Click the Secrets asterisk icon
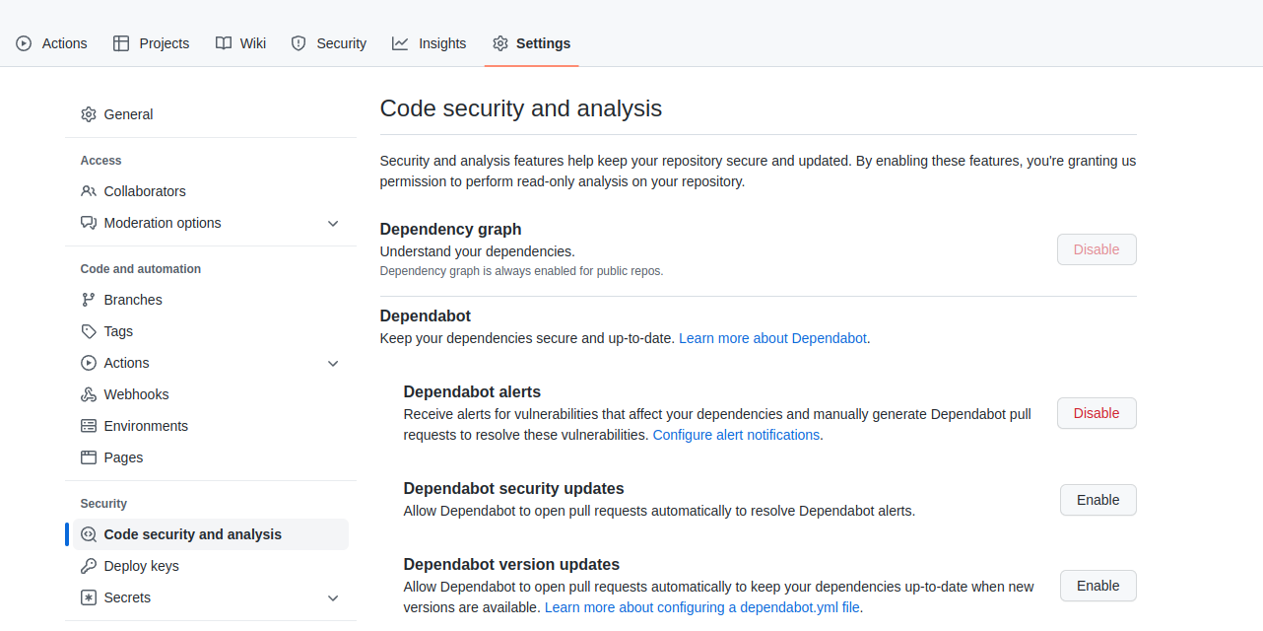Viewport: 1263px width, 631px height. click(89, 597)
